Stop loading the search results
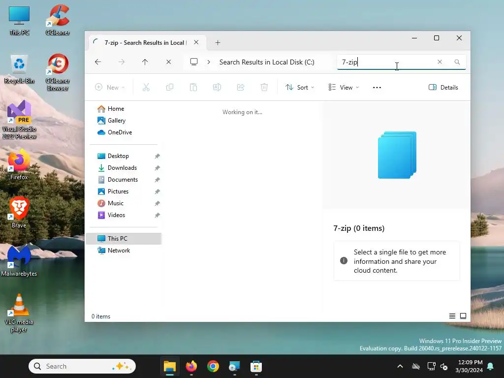This screenshot has height=378, width=504. coord(168,62)
